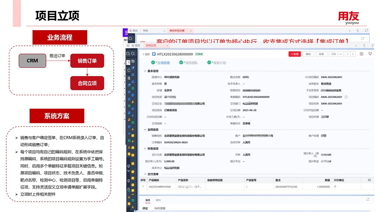Go to next record with right arrow button
Screen dimensions: 377x212
coord(353,54)
